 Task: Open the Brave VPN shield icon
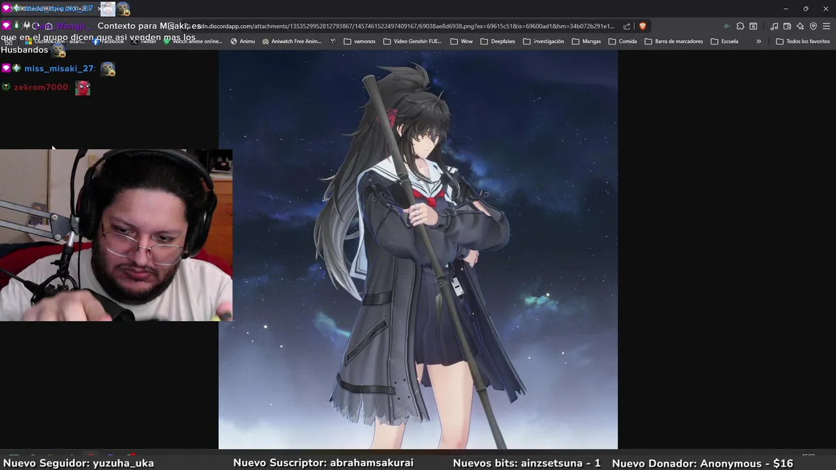(813, 26)
